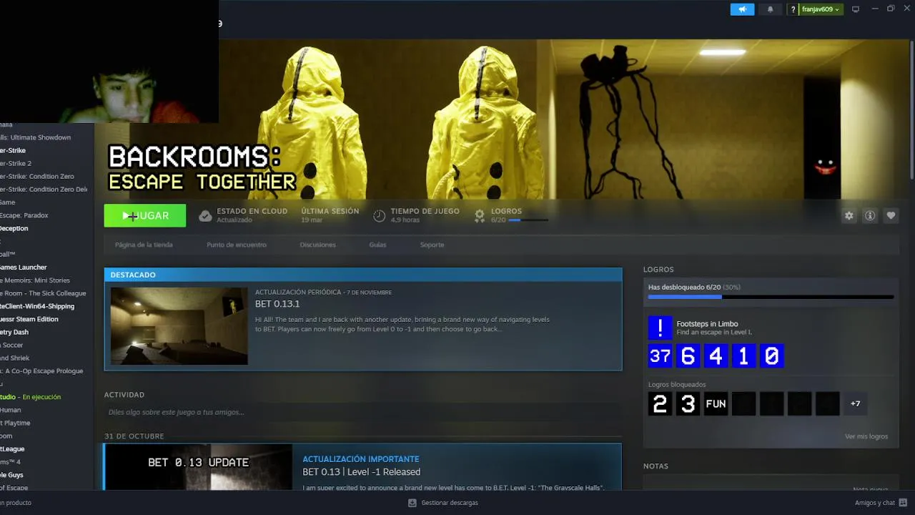Open Gestionar descargas in bottom bar
915x515 pixels.
pos(443,503)
